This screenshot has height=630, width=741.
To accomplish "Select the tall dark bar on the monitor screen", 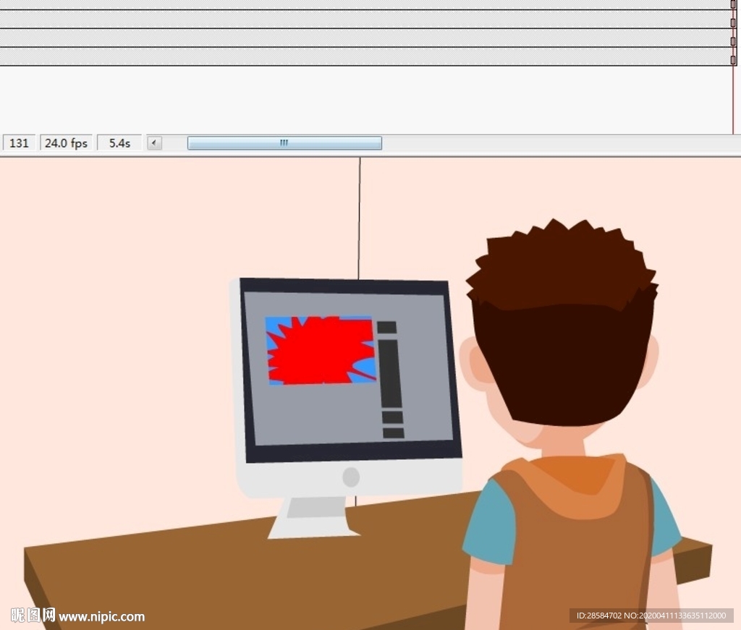I will [x=390, y=373].
